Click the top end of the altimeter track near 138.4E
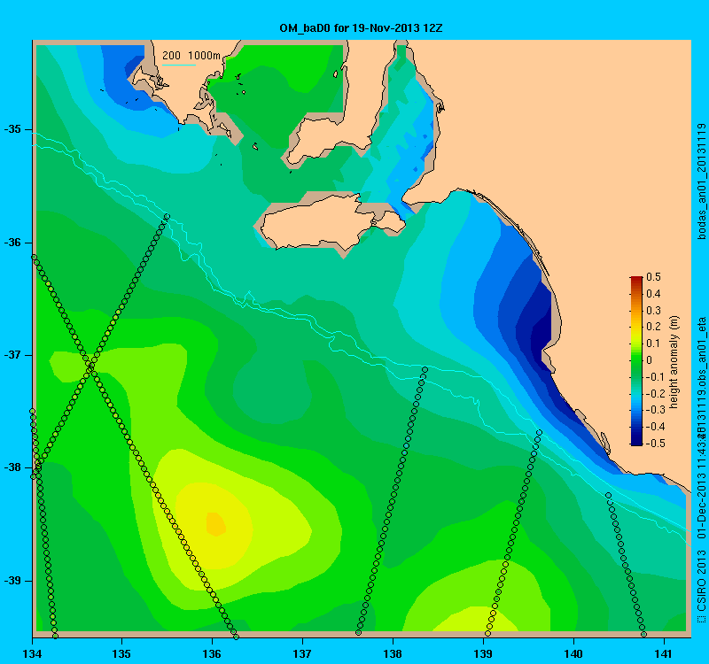The image size is (709, 664). tap(425, 370)
